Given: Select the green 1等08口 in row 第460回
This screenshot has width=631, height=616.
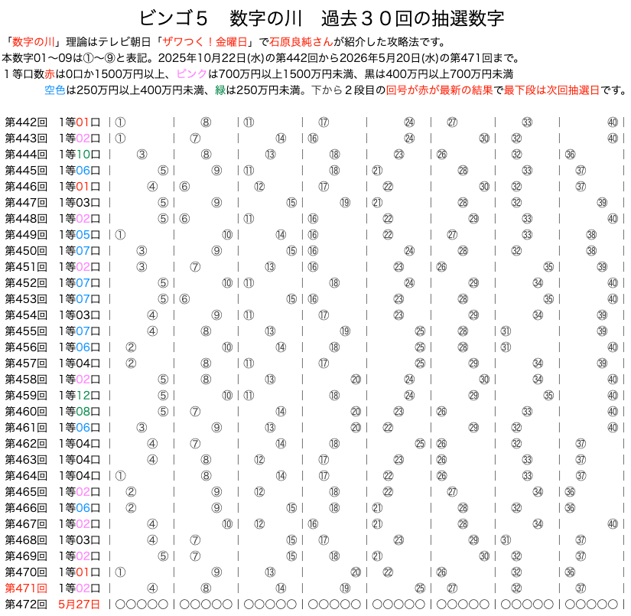Looking at the screenshot, I should pyautogui.click(x=80, y=412).
